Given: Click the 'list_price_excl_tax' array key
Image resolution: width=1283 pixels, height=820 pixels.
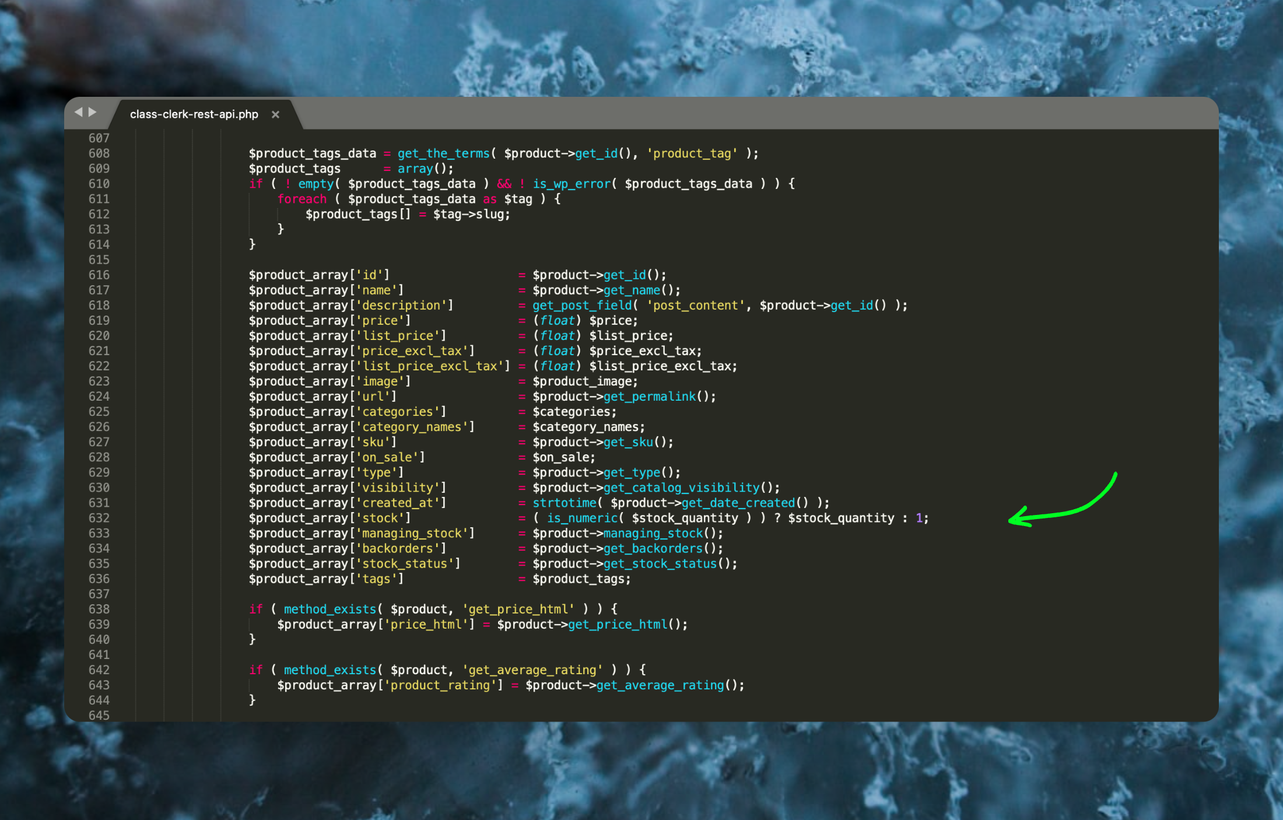Looking at the screenshot, I should coord(430,366).
